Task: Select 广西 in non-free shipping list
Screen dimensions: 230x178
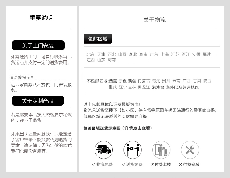Action: [x=187, y=81]
